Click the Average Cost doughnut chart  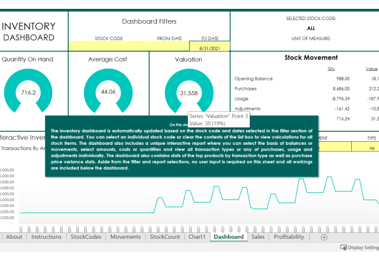pyautogui.click(x=108, y=90)
